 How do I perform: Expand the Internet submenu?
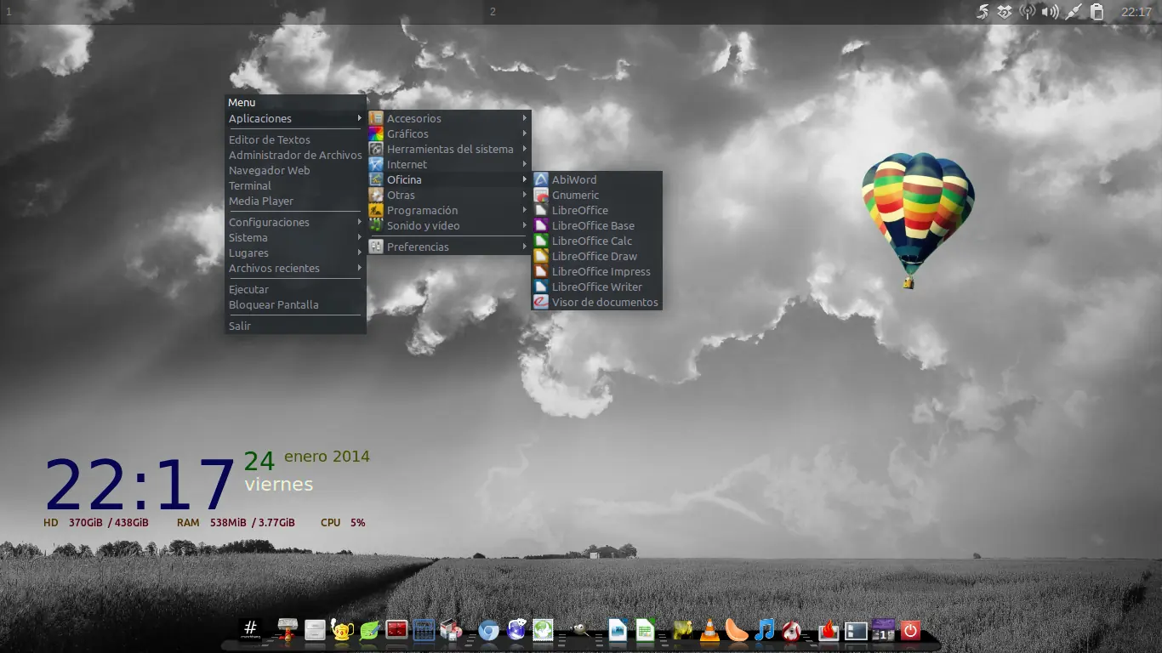[x=449, y=164]
